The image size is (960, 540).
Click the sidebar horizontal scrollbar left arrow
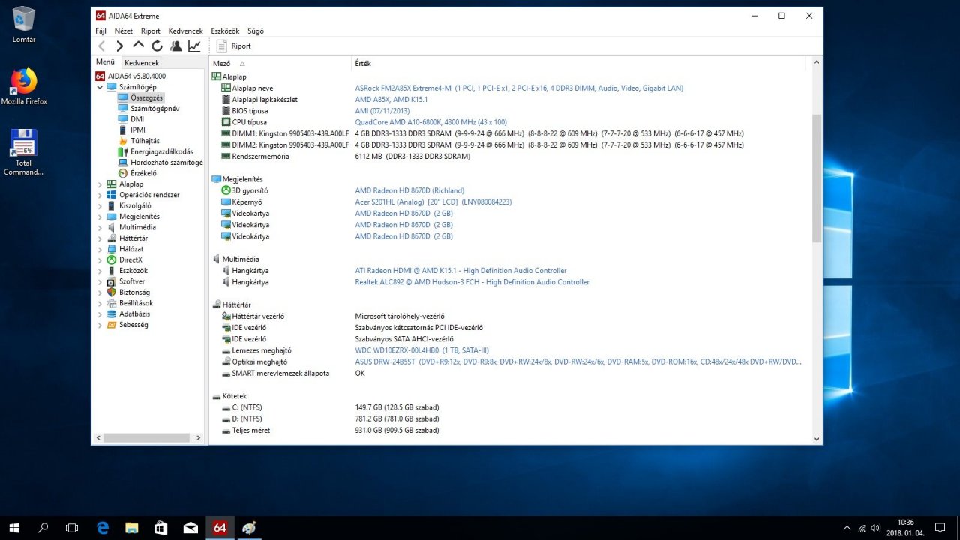(x=98, y=436)
